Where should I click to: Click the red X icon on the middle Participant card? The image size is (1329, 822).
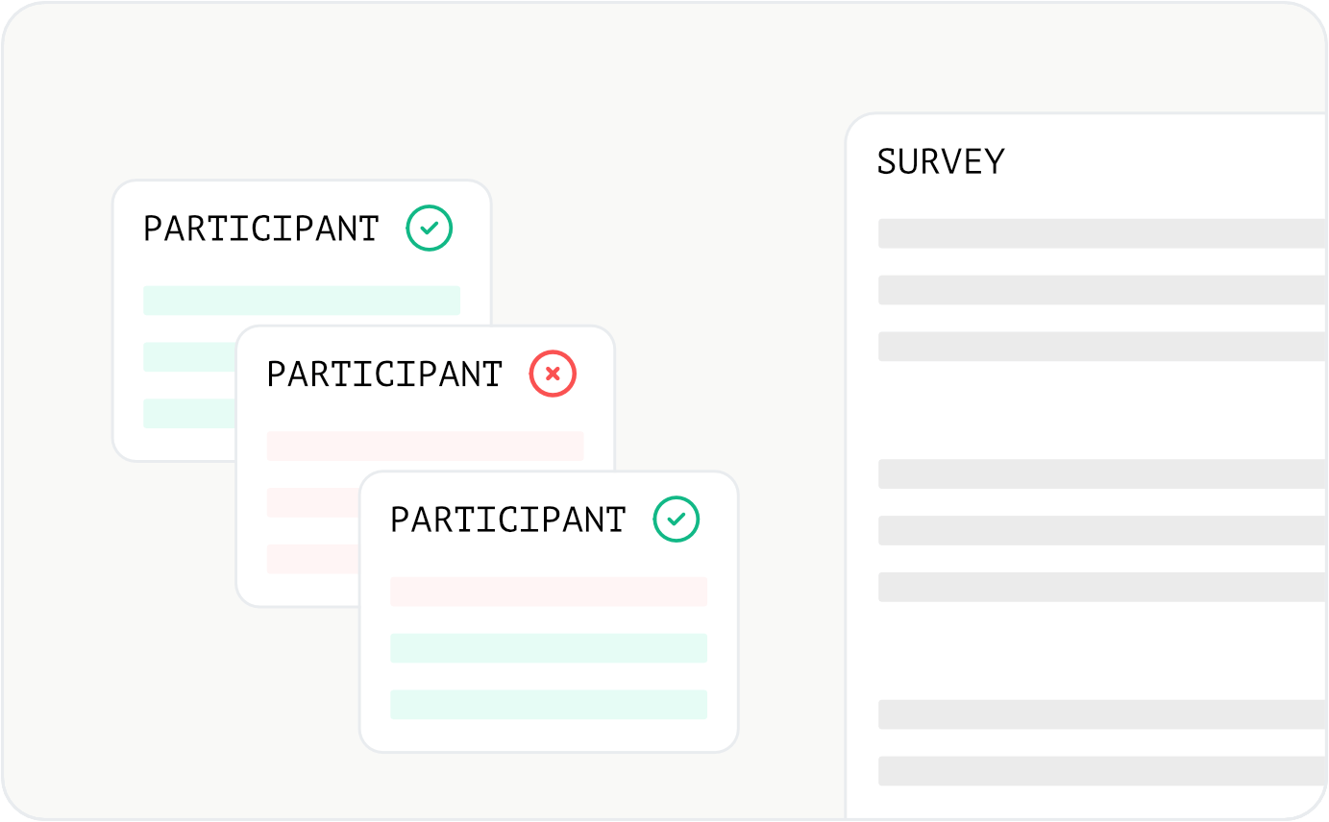[553, 375]
